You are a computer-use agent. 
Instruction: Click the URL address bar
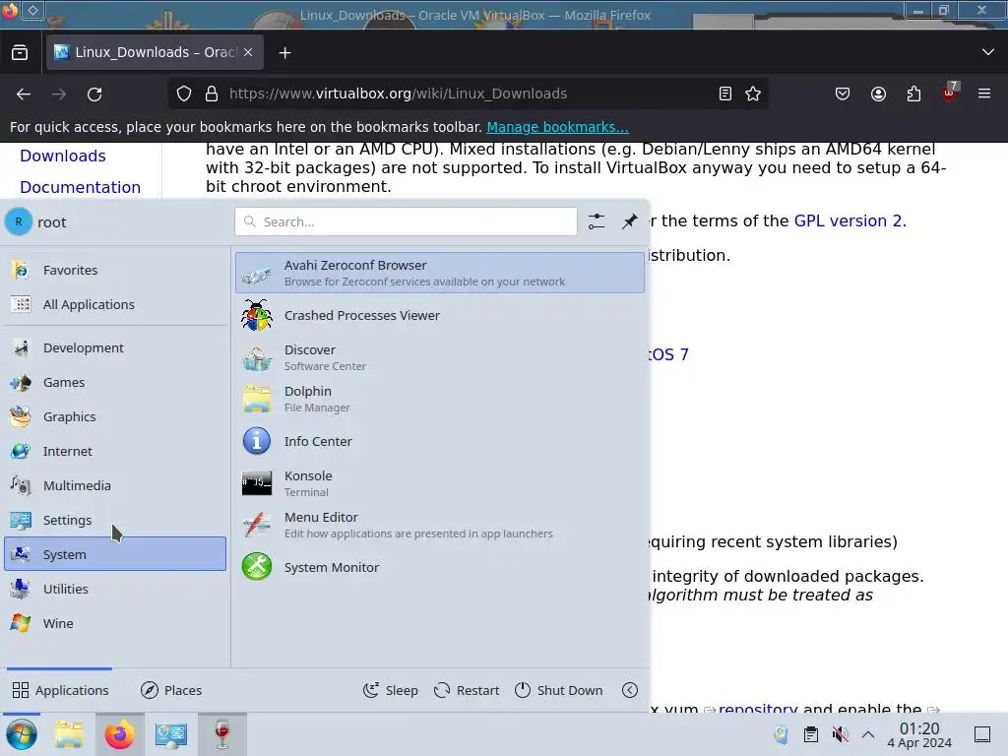point(470,94)
